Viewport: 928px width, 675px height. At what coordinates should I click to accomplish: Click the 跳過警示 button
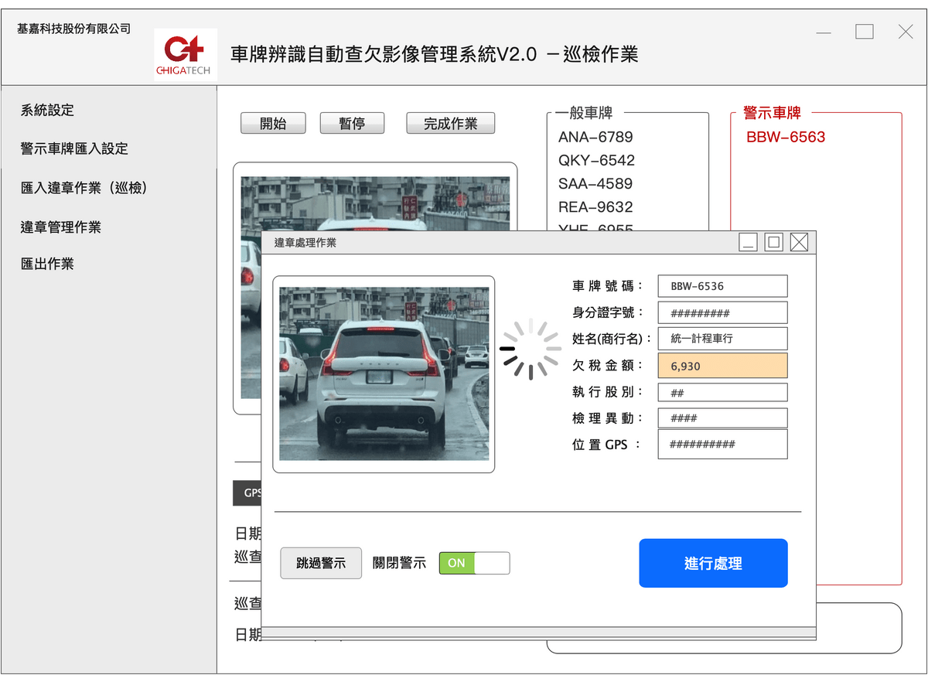tap(321, 563)
